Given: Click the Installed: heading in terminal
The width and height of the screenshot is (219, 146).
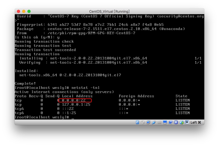Looking at the screenshot, I should point(27,71).
